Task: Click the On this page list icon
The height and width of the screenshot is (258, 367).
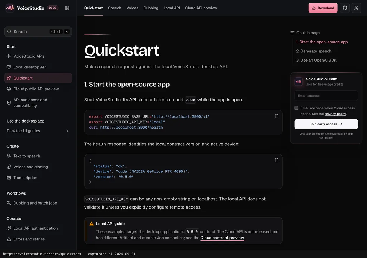Action: (292, 33)
